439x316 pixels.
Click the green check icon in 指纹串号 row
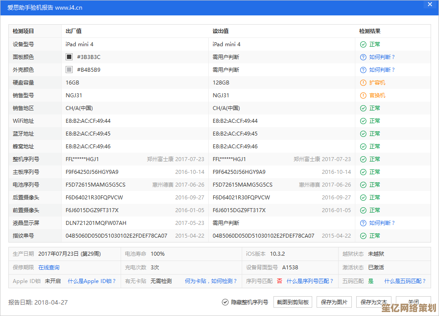363,236
